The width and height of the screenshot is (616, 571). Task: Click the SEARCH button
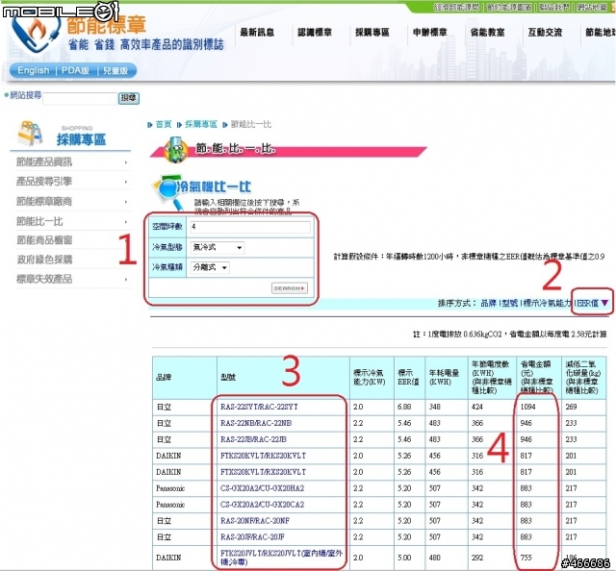tap(290, 288)
